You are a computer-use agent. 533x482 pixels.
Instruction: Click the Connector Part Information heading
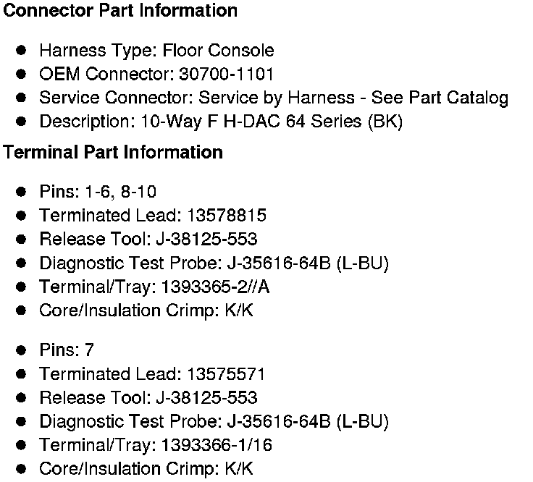[x=121, y=11]
